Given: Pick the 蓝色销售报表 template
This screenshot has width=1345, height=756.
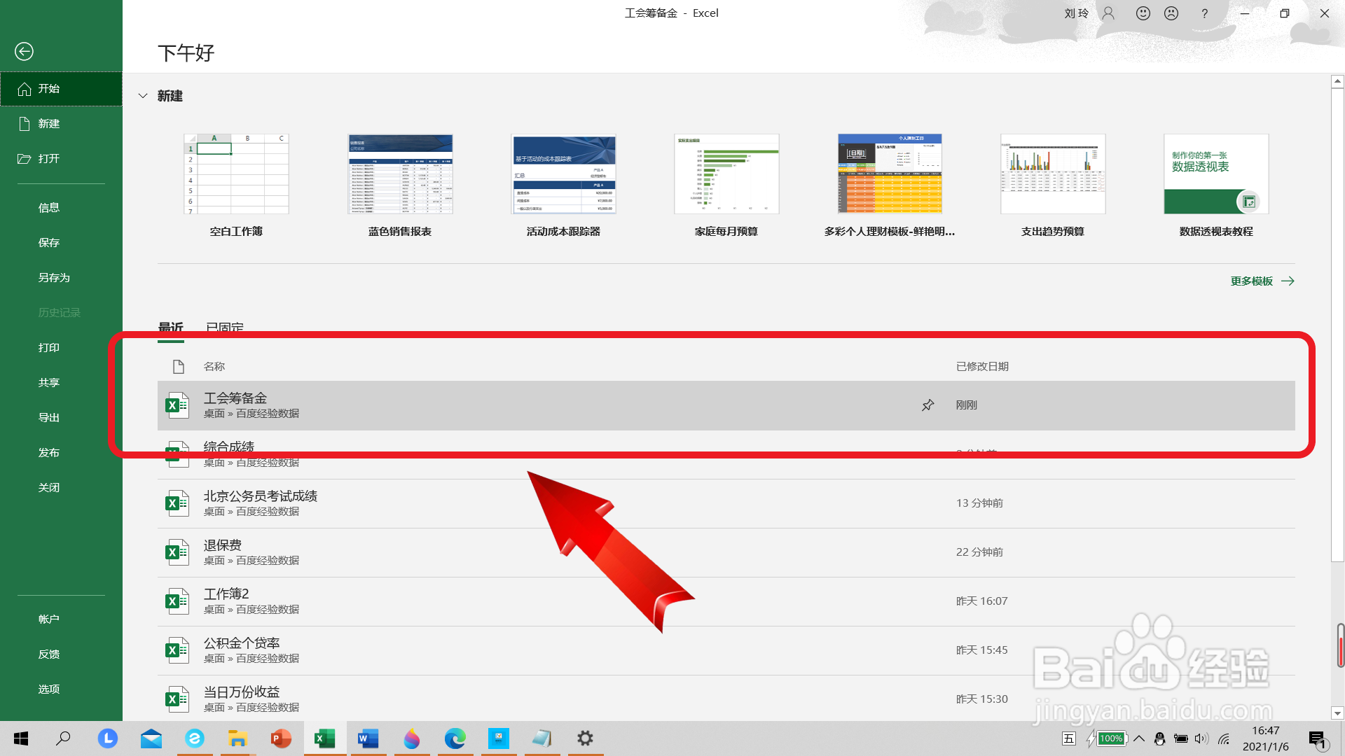Looking at the screenshot, I should point(400,174).
